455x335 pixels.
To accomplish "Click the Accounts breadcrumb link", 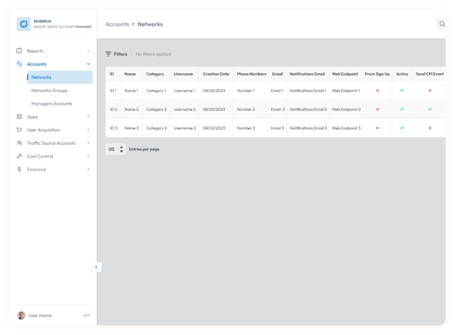I will click(x=118, y=24).
